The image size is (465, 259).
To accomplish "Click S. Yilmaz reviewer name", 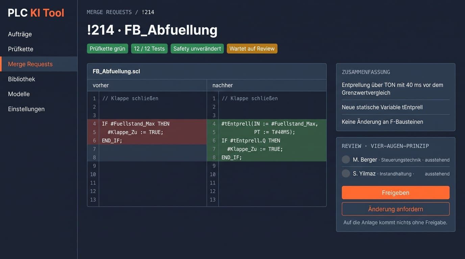I will click(364, 173).
